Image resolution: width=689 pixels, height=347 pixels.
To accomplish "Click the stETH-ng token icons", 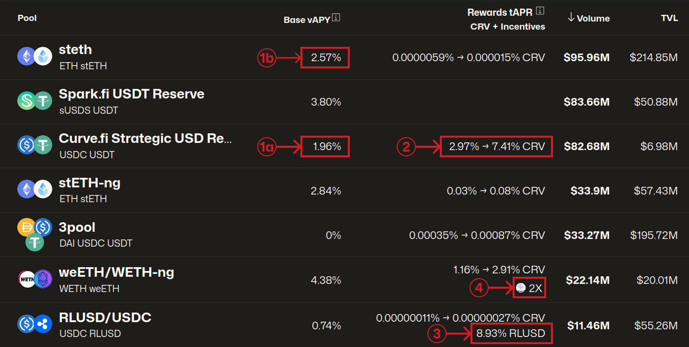I will [x=34, y=190].
